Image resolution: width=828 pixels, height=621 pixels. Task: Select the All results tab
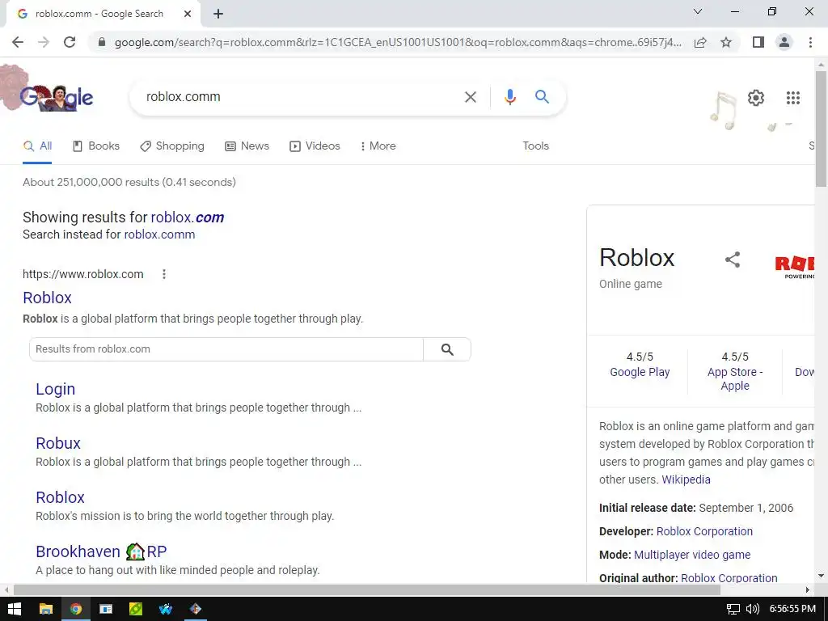click(37, 146)
